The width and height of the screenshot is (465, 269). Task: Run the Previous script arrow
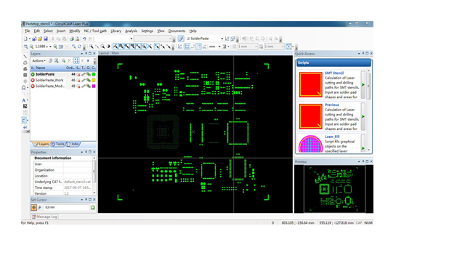point(363,116)
